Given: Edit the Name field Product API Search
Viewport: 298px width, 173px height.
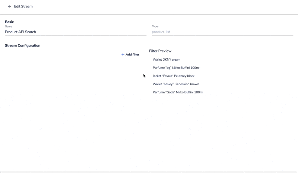Looking at the screenshot, I should pyautogui.click(x=76, y=32).
